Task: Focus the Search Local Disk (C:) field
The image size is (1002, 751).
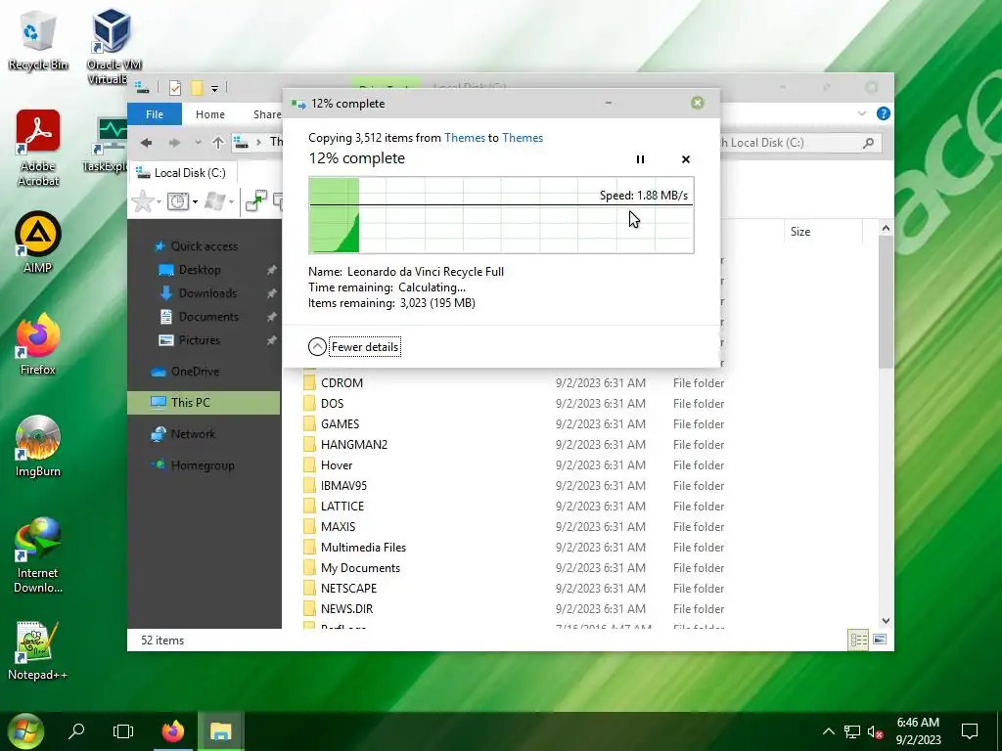Action: click(x=793, y=143)
